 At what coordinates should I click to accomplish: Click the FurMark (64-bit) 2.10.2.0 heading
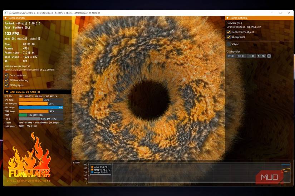click(x=23, y=24)
